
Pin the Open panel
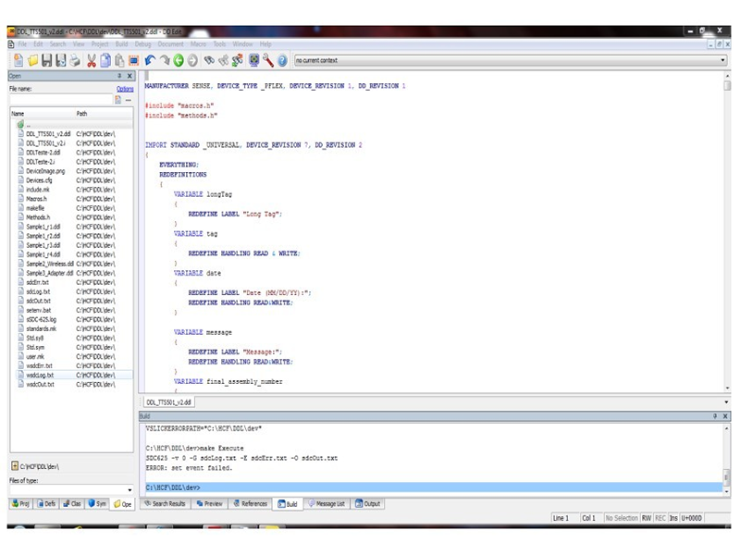119,76
